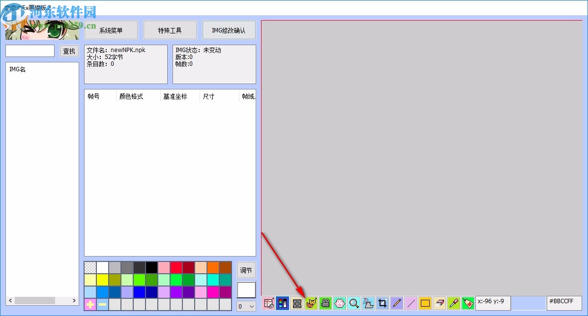Screen dimensions: 588x316
Task: Select the Crop tool
Action: (382, 303)
